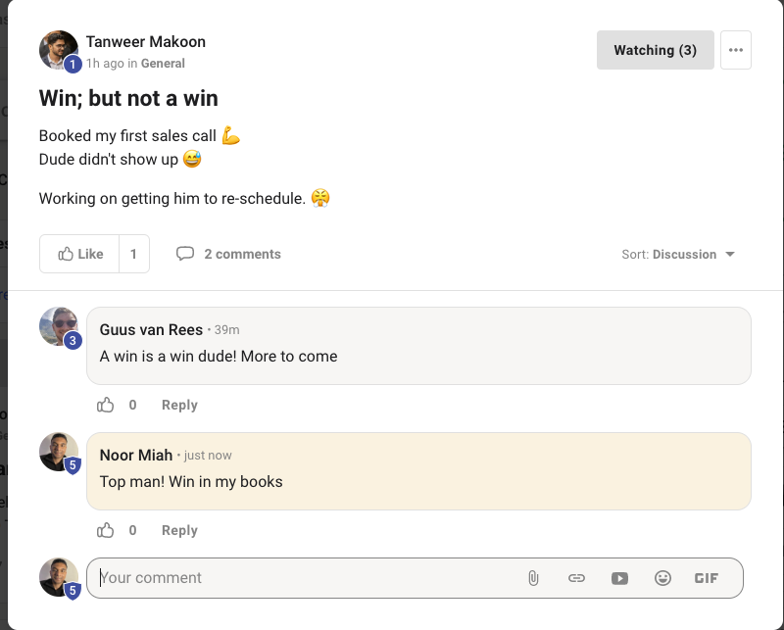Image resolution: width=784 pixels, height=630 pixels.
Task: Click the comments speech bubble icon
Action: coord(185,254)
